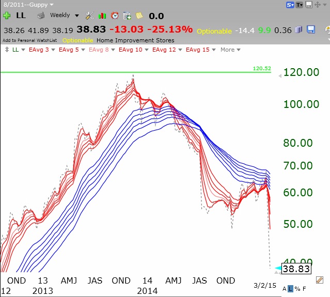Click the green 9.9 value in the header
The image size is (330, 297).
[264, 30]
